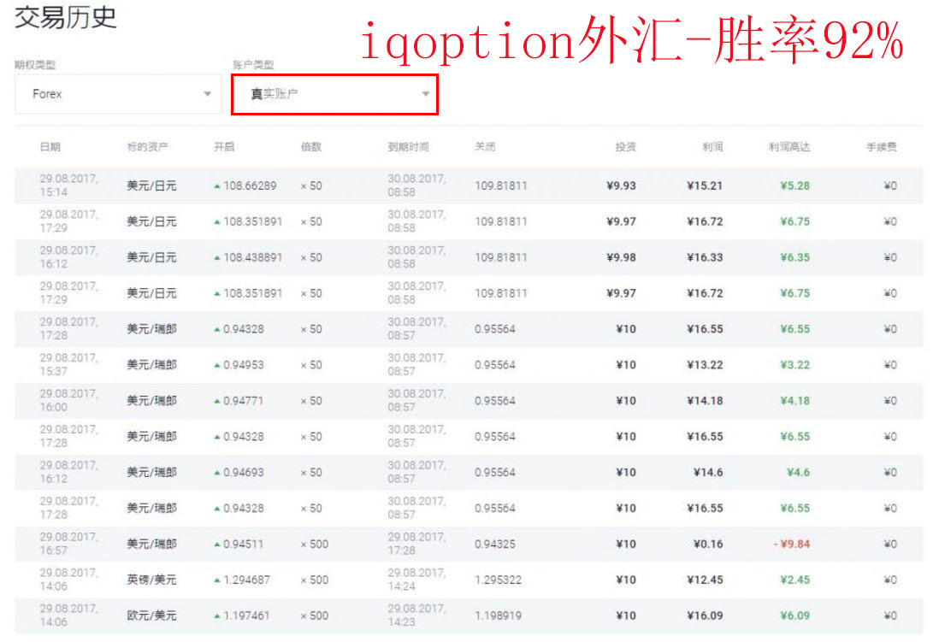Screen dimensions: 933x642
Task: Open the 真实账户 account type dropdown
Action: (x=334, y=94)
